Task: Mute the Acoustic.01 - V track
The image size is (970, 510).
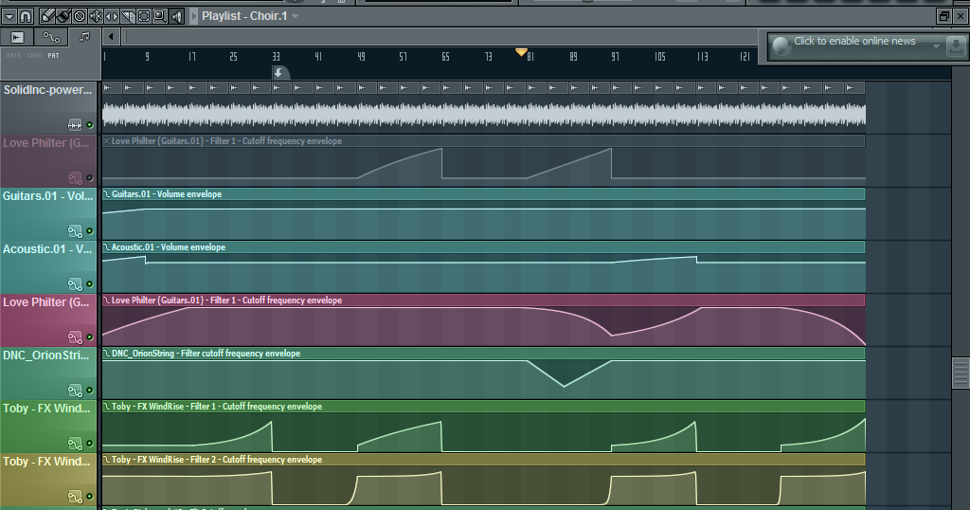Action: coord(90,284)
